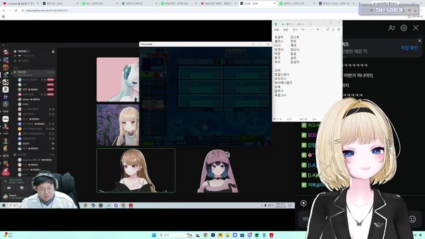Click the star balloon gift icon
425x239 pixels.
[303, 203]
